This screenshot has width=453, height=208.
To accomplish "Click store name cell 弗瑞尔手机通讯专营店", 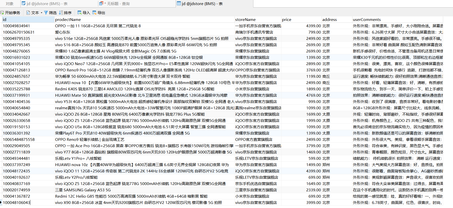I will tap(258, 32).
